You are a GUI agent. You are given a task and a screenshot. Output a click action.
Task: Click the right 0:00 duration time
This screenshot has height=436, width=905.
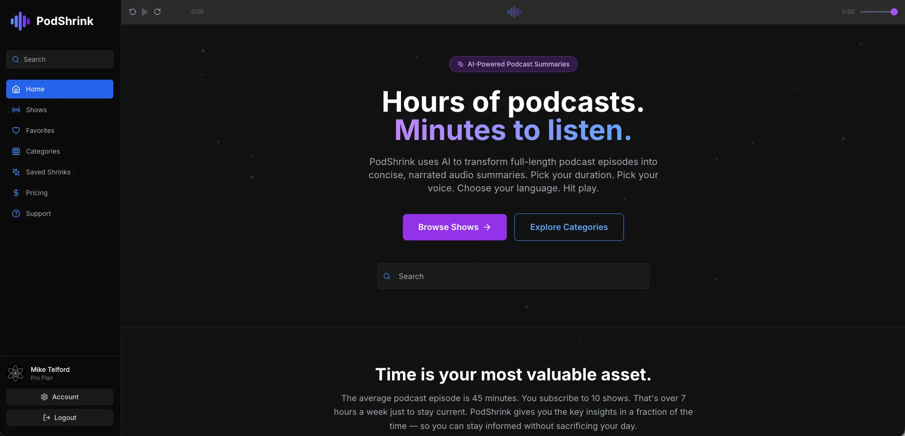pyautogui.click(x=848, y=12)
